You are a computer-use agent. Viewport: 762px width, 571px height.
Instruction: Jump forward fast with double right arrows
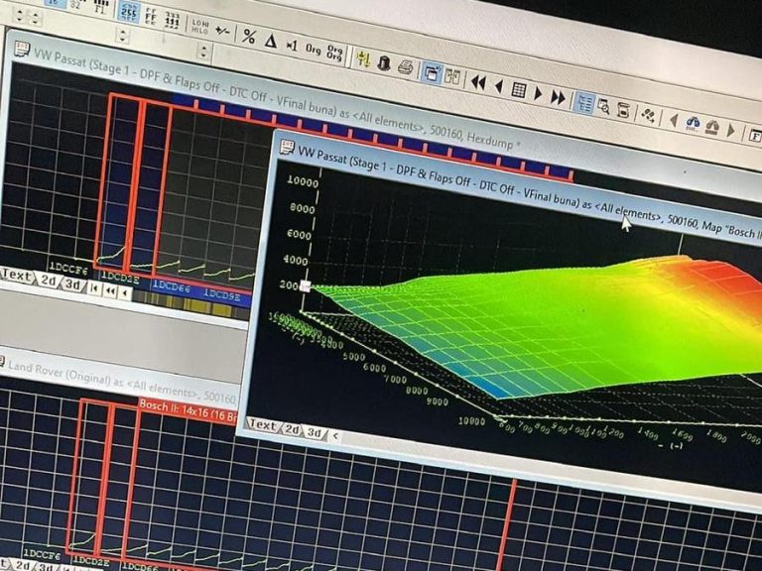click(558, 97)
